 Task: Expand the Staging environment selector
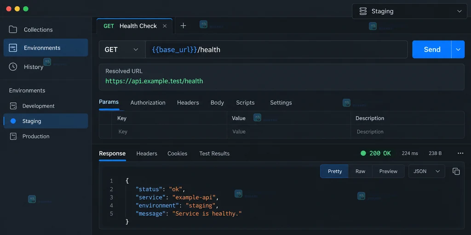tap(409, 11)
